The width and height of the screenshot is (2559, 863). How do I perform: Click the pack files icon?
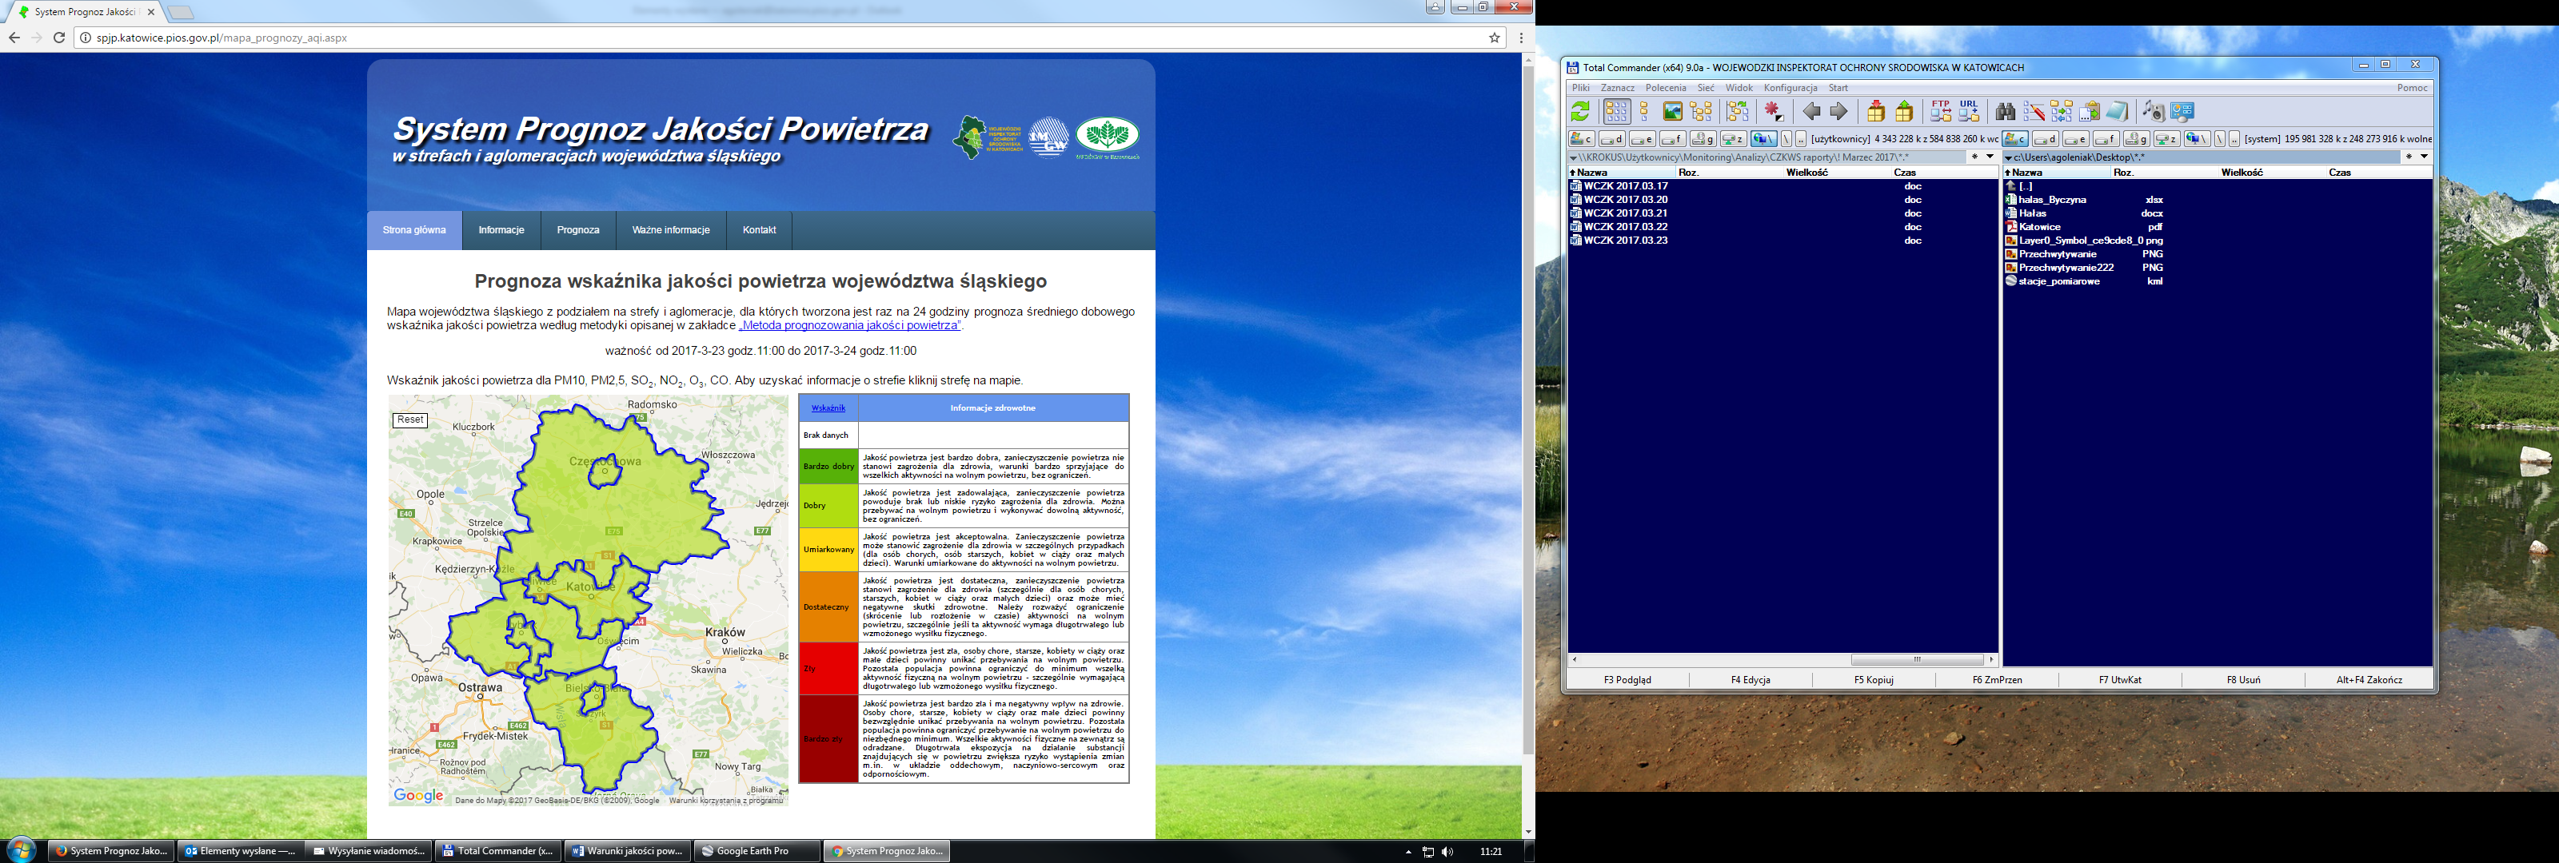tap(1877, 111)
